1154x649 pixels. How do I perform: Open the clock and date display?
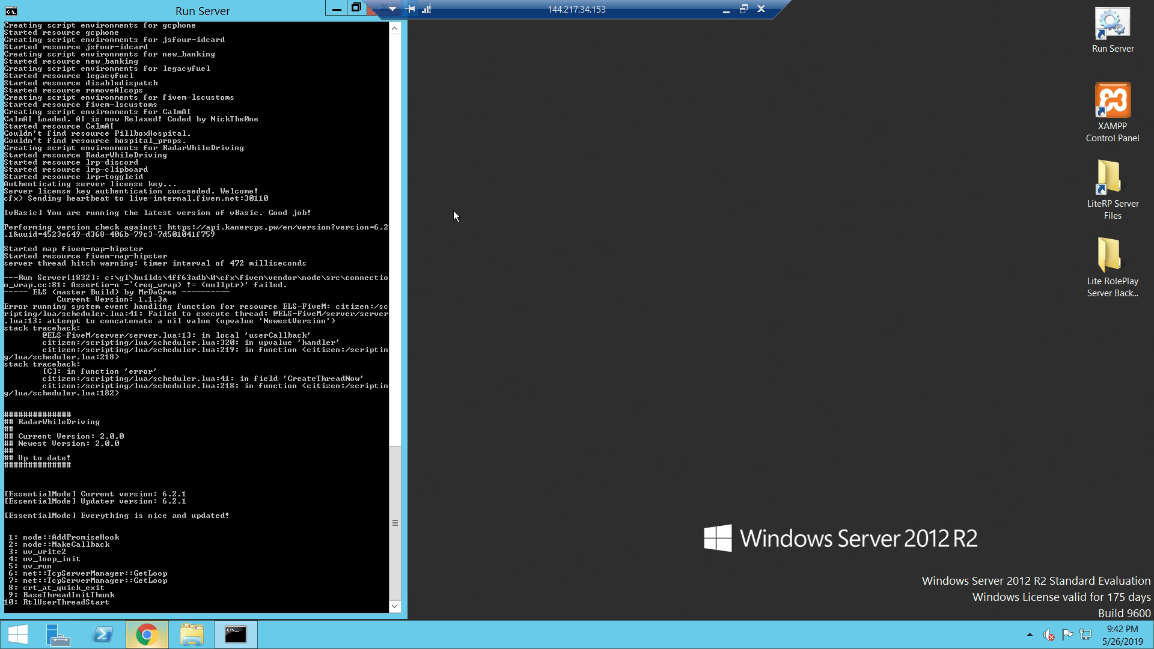[x=1122, y=635]
